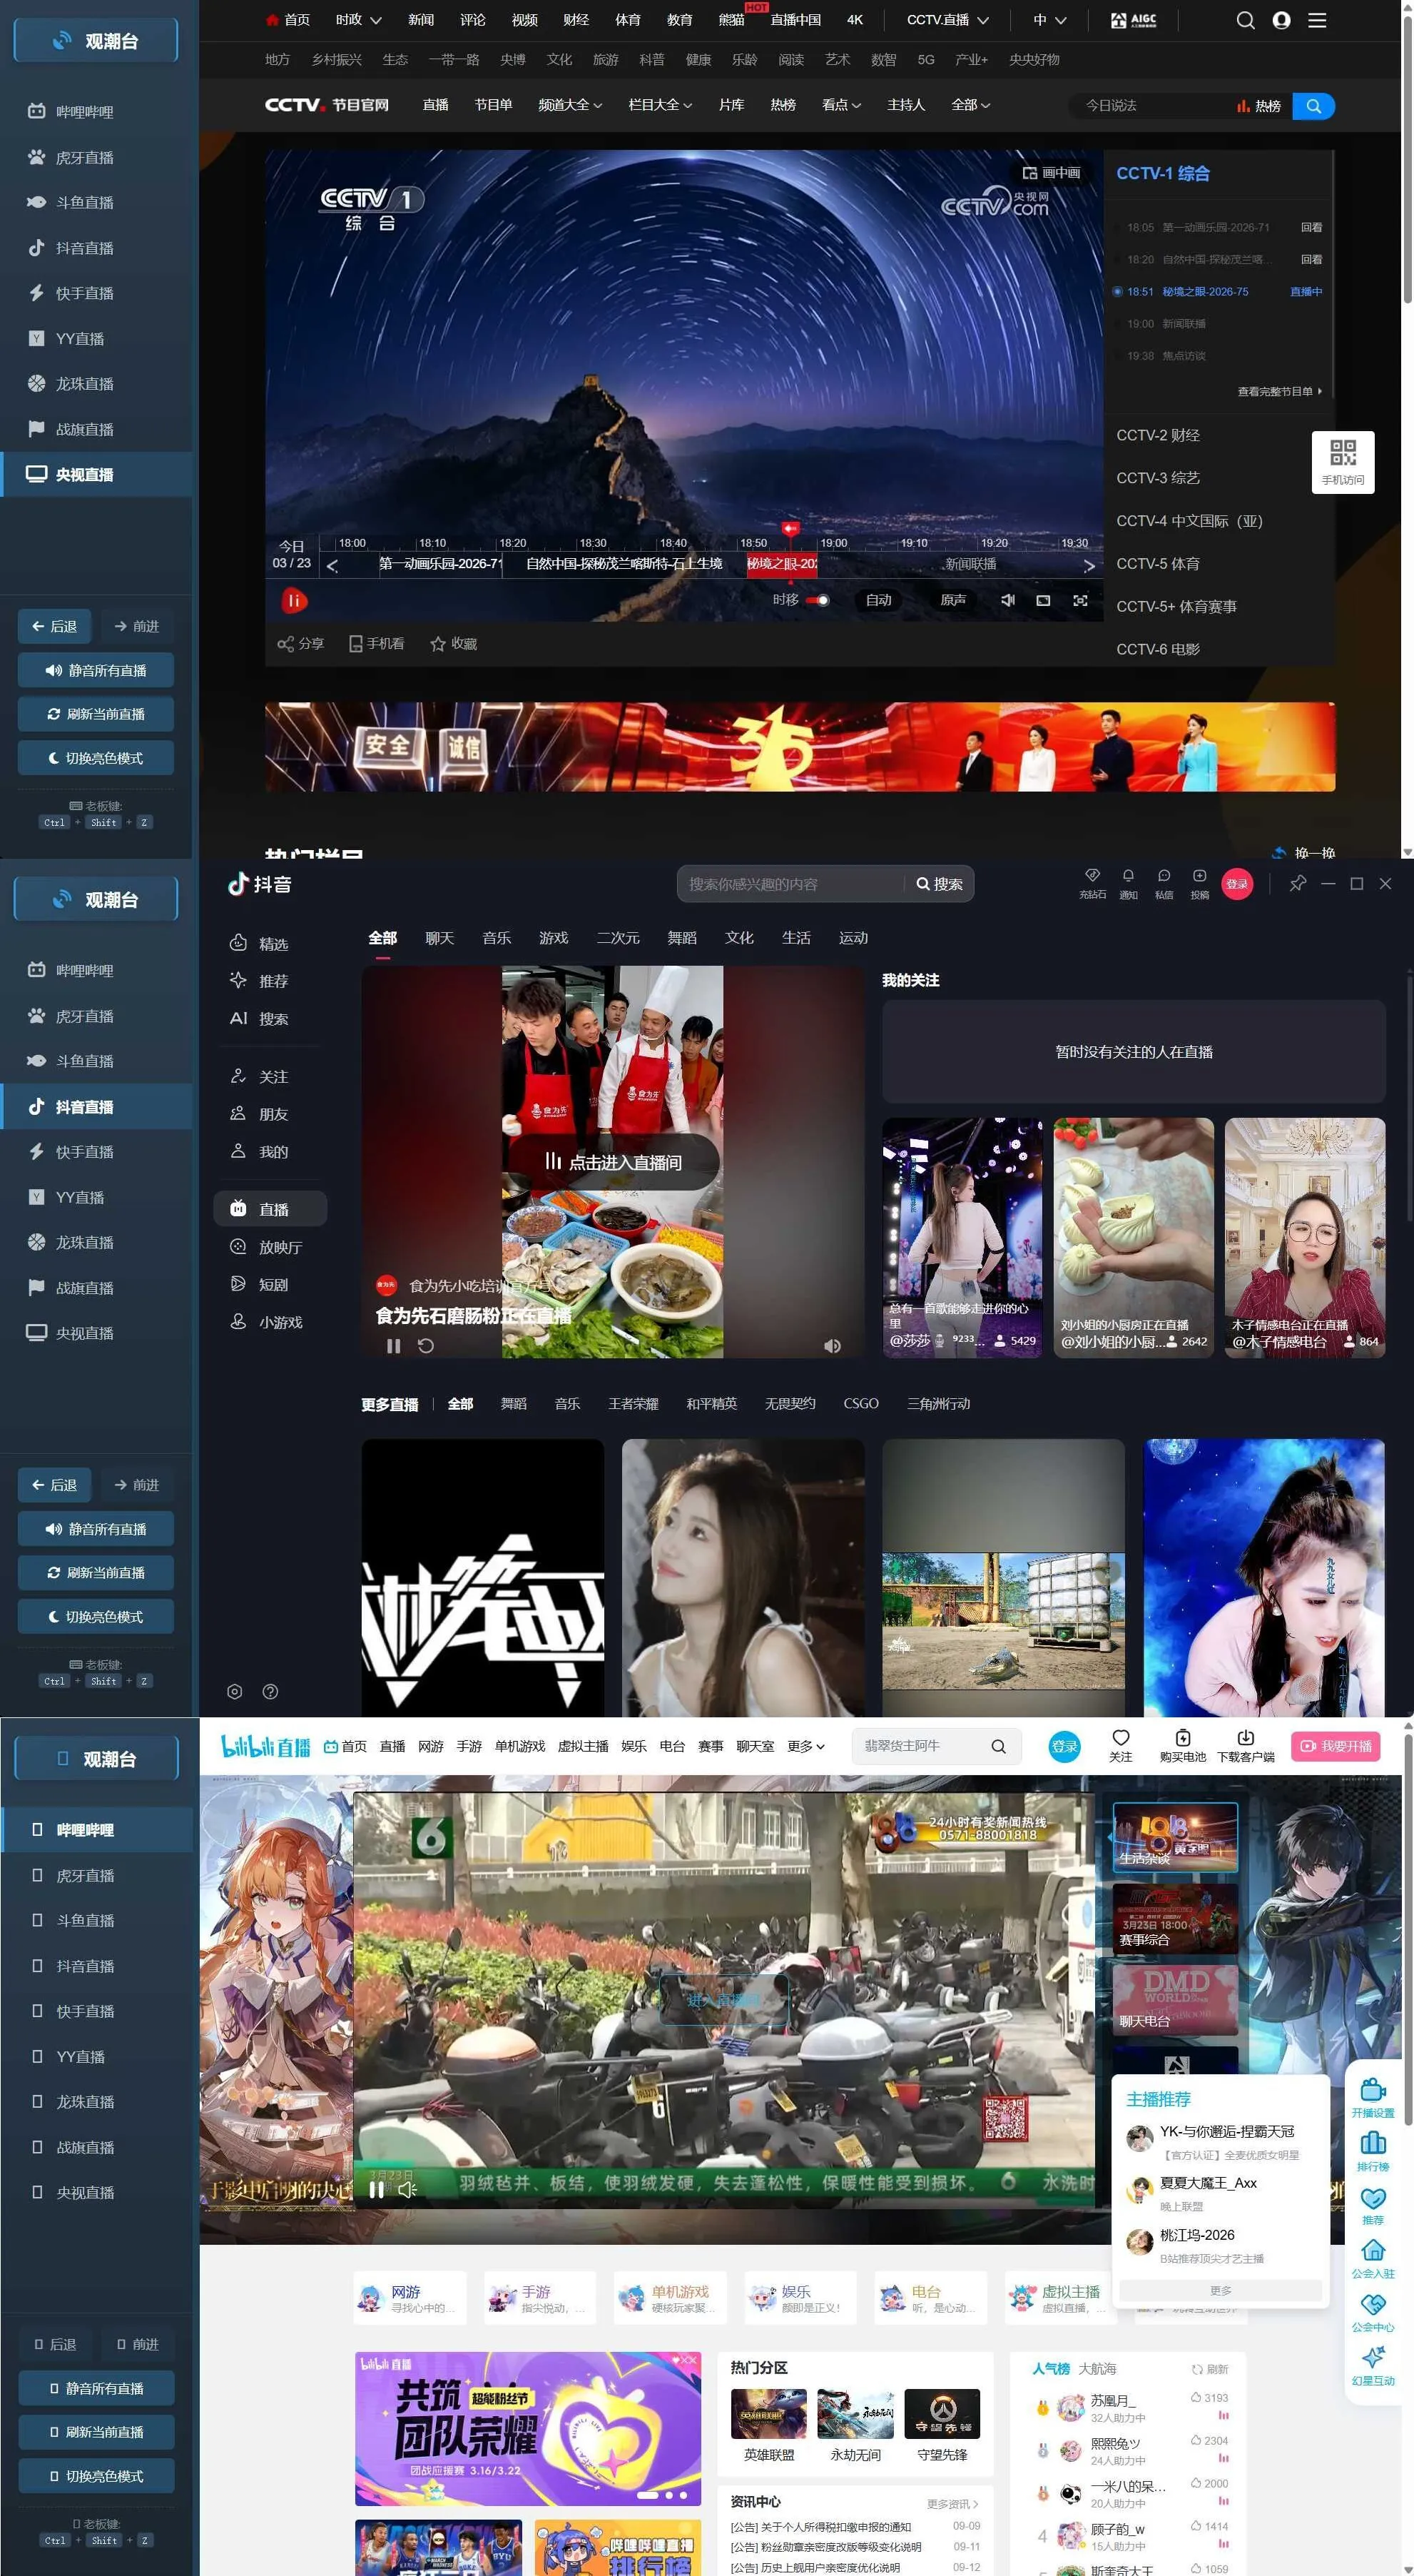This screenshot has height=2576, width=1414.
Task: Click the red 登录 button on Douyin
Action: click(1238, 884)
